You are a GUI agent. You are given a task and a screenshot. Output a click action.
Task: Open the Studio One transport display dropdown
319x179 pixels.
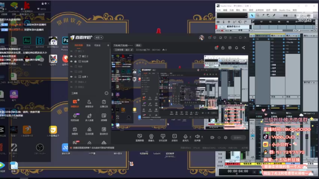(x=232, y=16)
